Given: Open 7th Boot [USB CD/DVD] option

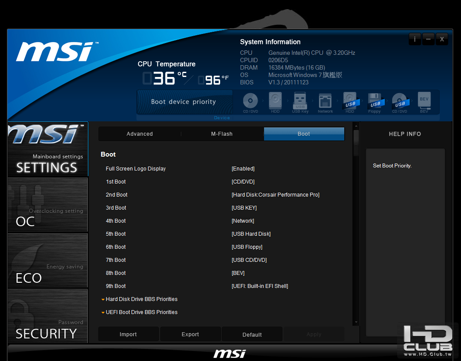Looking at the screenshot, I should [x=249, y=260].
